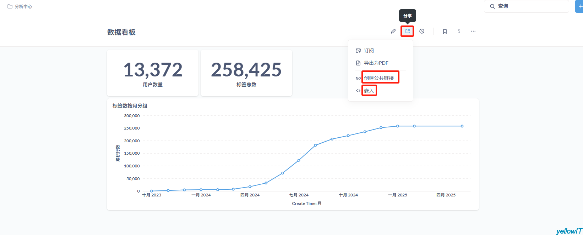Click the blue plus button
Viewport: 583px width, 235px height.
tap(579, 6)
